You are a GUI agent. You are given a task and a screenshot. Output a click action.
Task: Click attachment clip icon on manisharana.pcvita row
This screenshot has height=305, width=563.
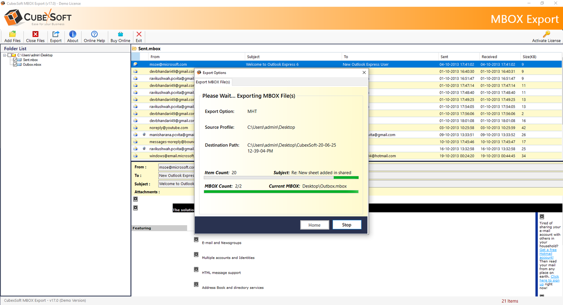point(144,135)
